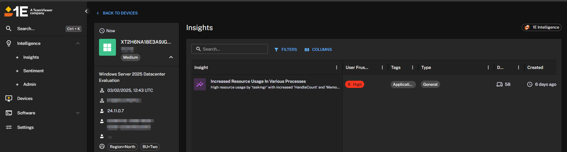567x152 pixels.
Task: Collapse the Intelligence menu section
Action: pos(78,43)
